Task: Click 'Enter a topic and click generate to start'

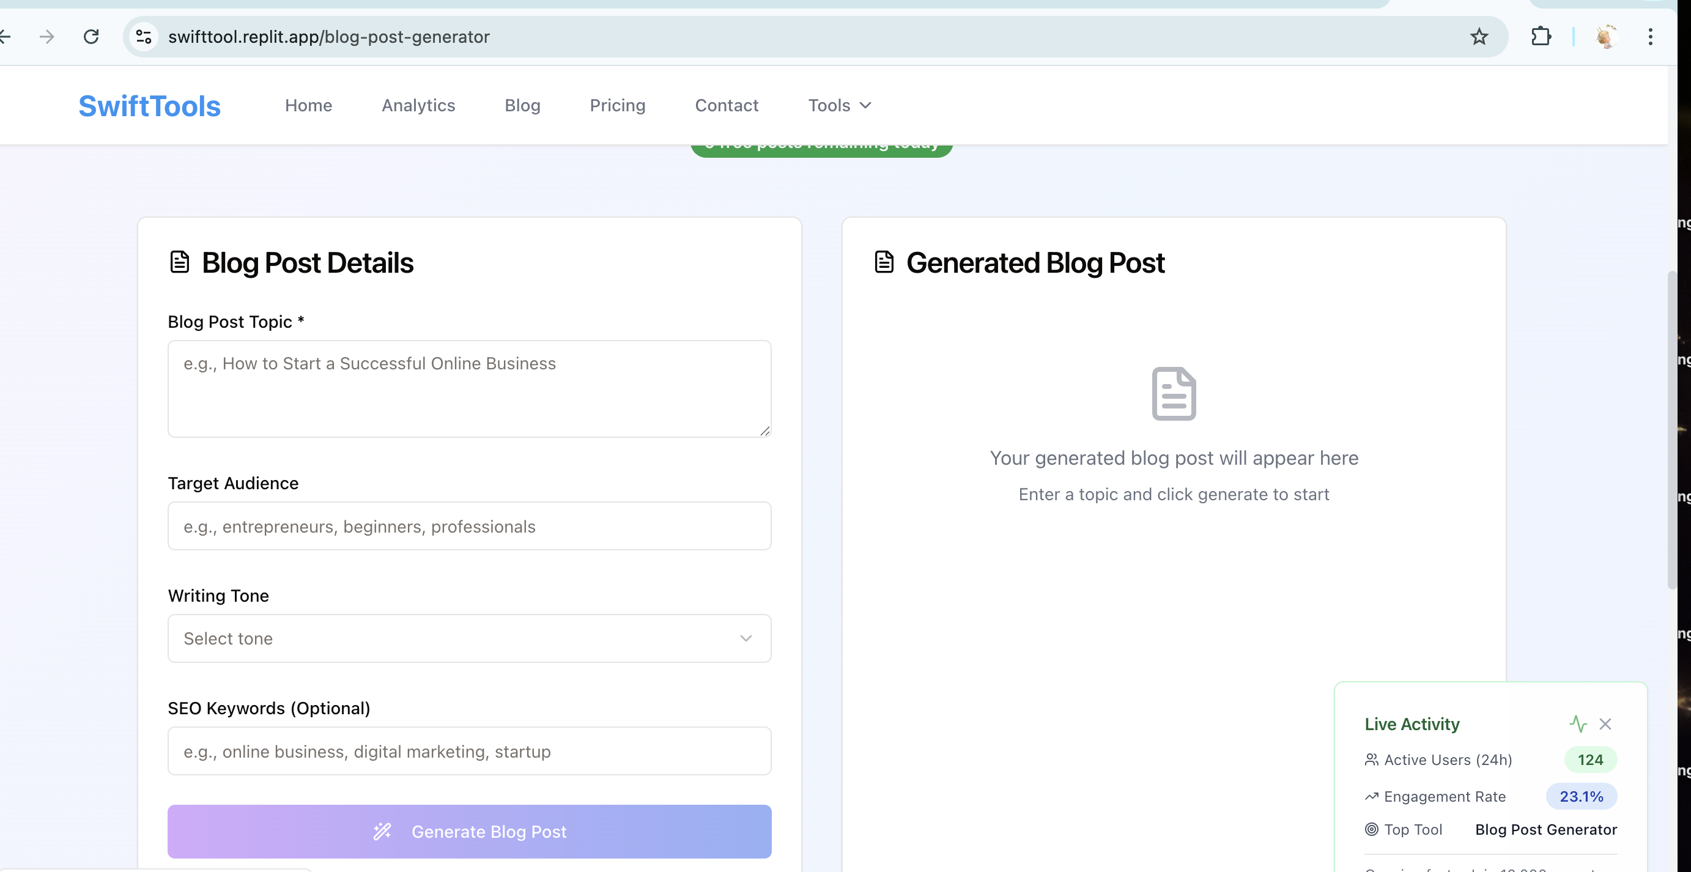Action: click(1174, 494)
